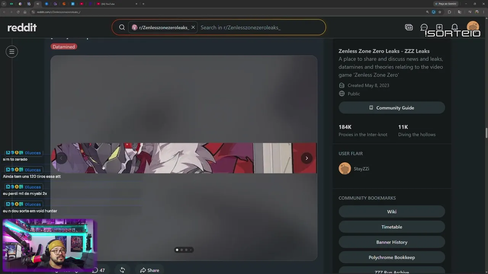Go to previous image in gallery
The height and width of the screenshot is (274, 488).
tap(61, 158)
